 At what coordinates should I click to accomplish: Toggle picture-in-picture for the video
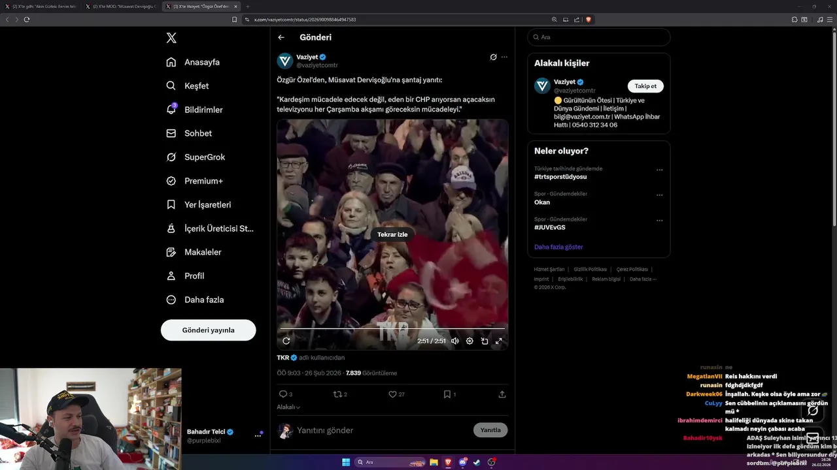coord(485,341)
